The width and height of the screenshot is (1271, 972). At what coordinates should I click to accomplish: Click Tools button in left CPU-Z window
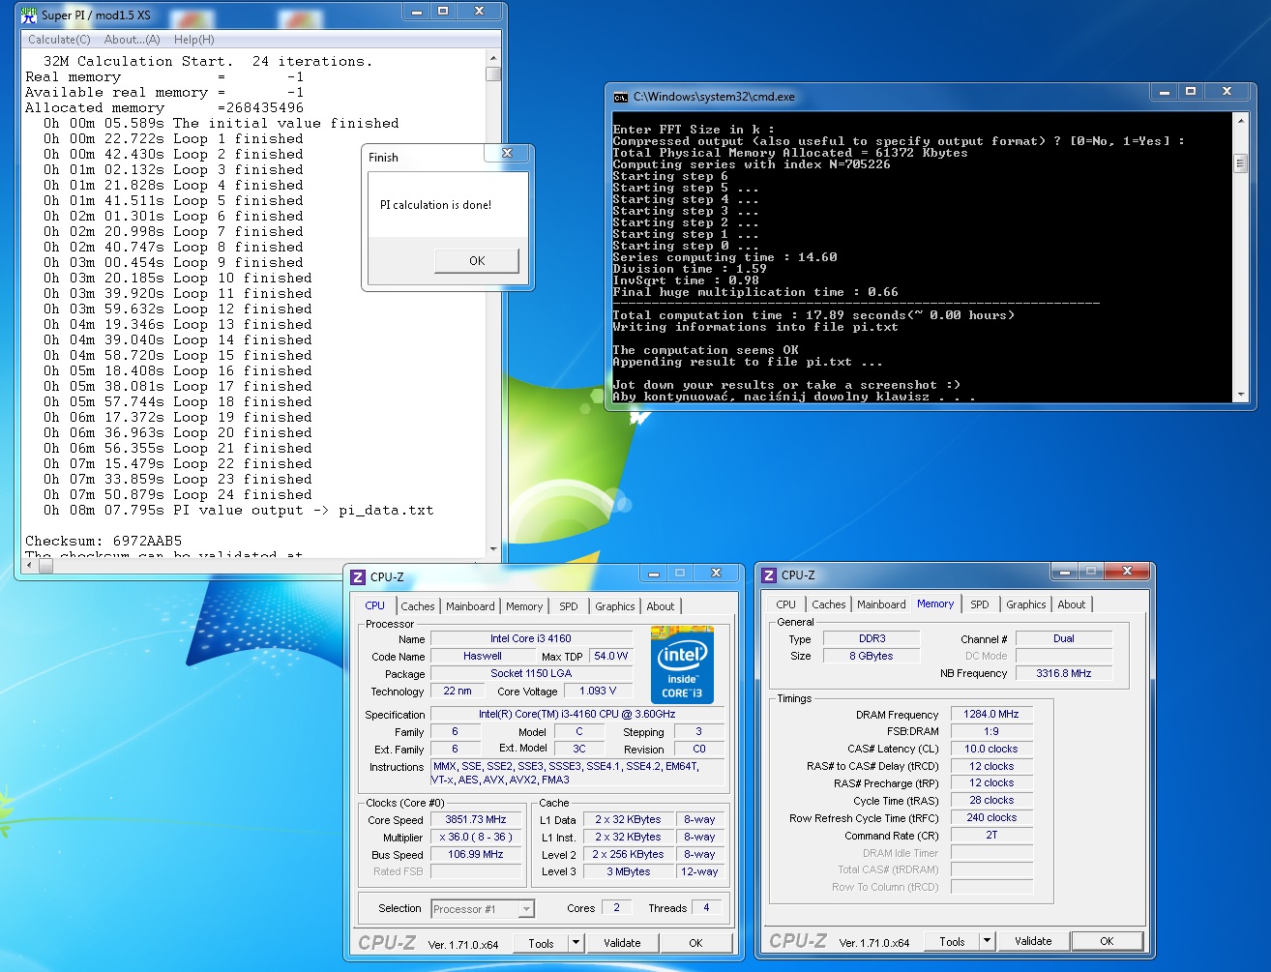pos(542,943)
